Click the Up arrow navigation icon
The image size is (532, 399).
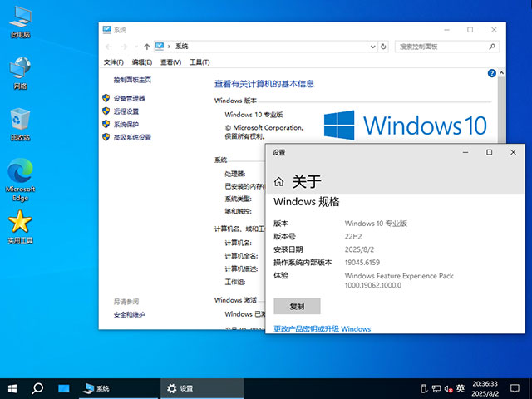tap(147, 47)
